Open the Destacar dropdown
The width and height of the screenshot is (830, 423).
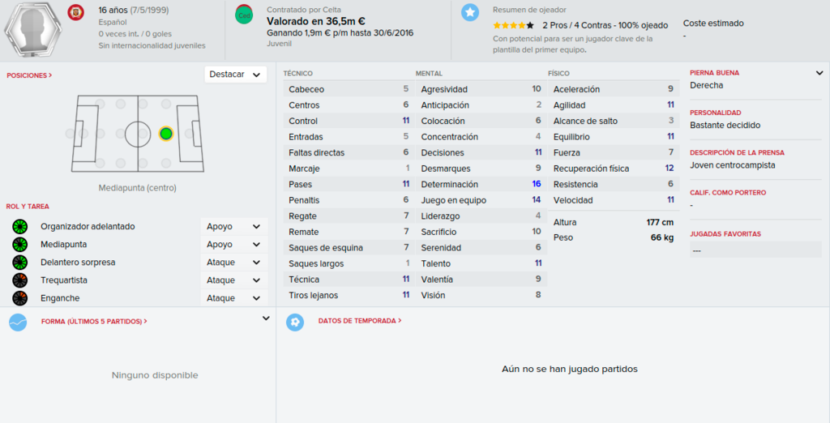pos(235,75)
